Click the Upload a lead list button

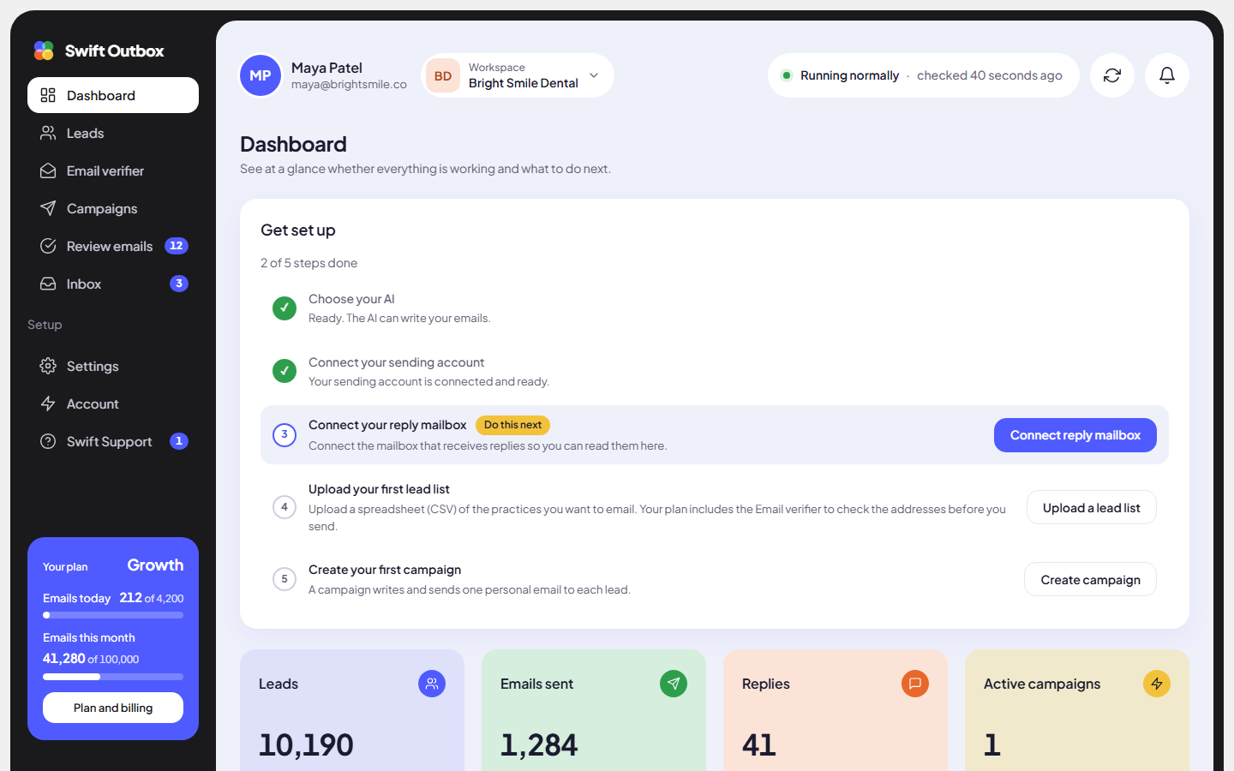(x=1092, y=507)
